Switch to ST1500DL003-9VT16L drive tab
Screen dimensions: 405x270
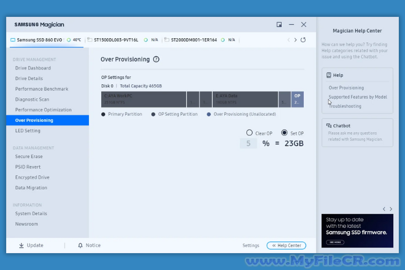(116, 40)
